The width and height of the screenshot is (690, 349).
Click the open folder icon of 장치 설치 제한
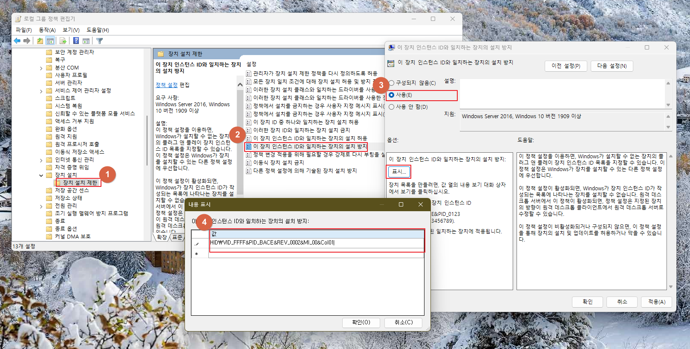[58, 183]
